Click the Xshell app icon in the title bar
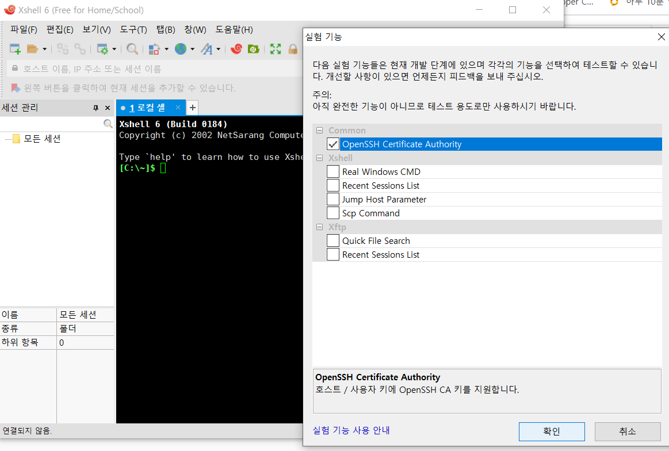Viewport: 669px width, 451px height. click(x=9, y=10)
